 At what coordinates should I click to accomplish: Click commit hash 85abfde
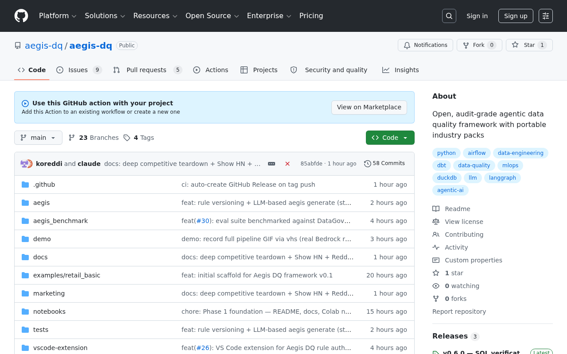click(x=311, y=164)
